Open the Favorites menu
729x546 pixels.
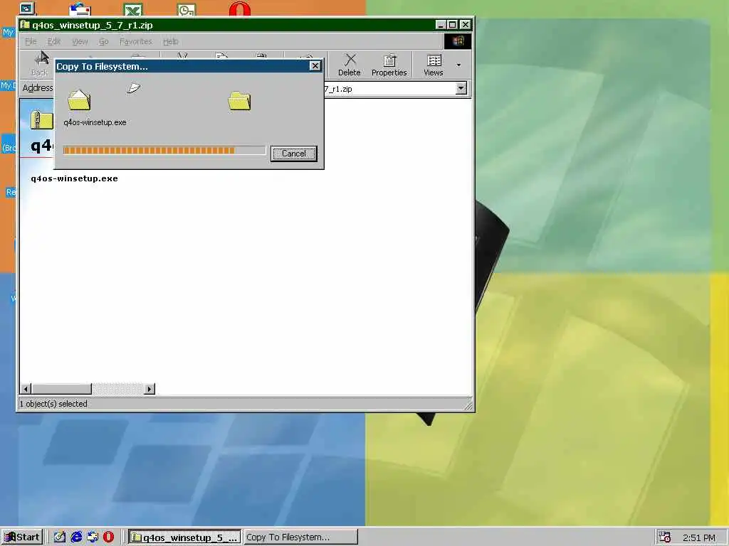coord(136,41)
